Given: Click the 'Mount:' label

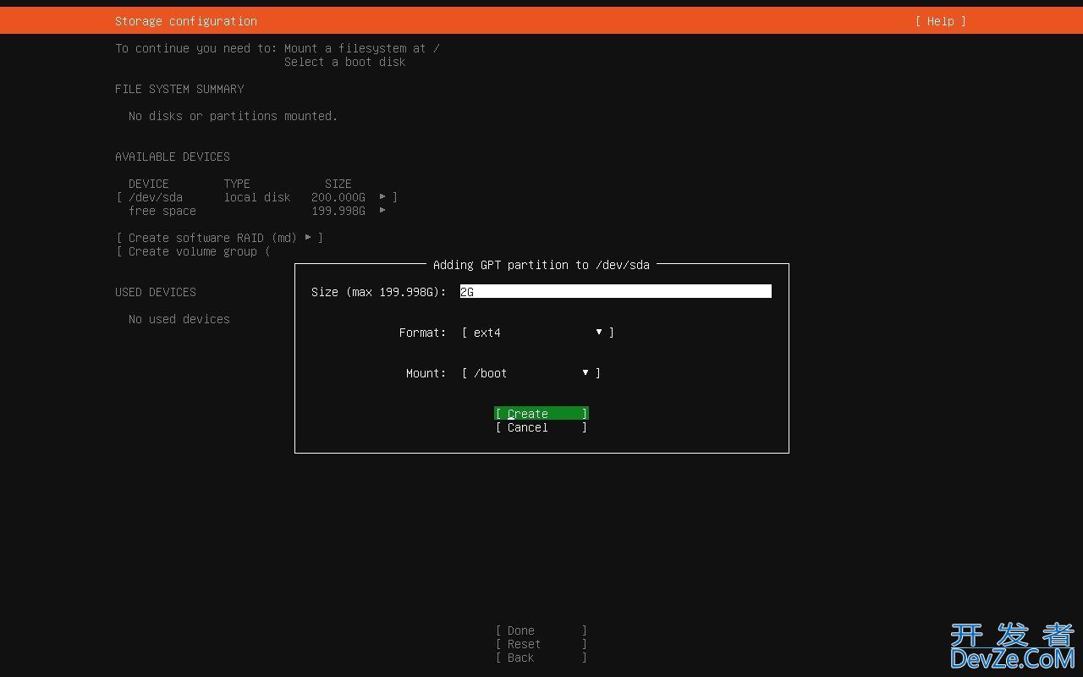Looking at the screenshot, I should click(426, 373).
